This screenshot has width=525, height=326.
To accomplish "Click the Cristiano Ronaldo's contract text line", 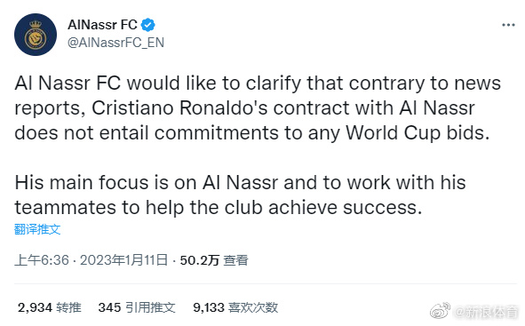I will click(244, 107).
